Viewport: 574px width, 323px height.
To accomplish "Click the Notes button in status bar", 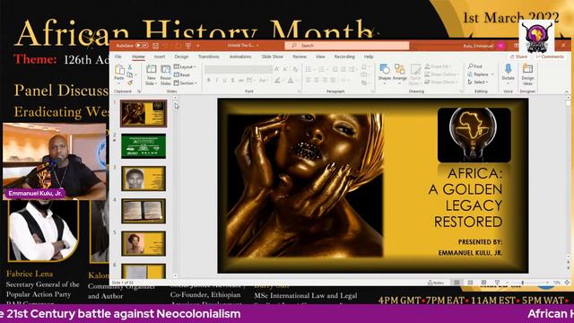I will pos(436,283).
